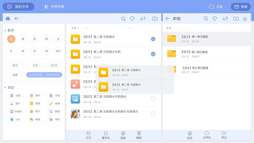
Task: Open 云盘 cloud drive
Action: click(x=216, y=7)
